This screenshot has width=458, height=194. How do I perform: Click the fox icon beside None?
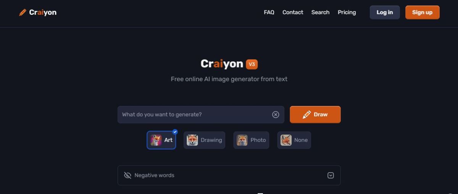tap(286, 140)
